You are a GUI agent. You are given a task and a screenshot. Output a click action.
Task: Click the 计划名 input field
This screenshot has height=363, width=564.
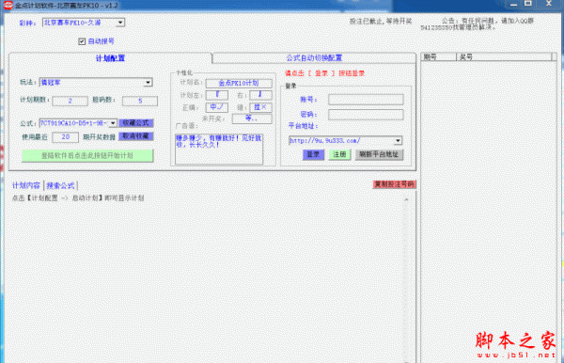point(239,83)
